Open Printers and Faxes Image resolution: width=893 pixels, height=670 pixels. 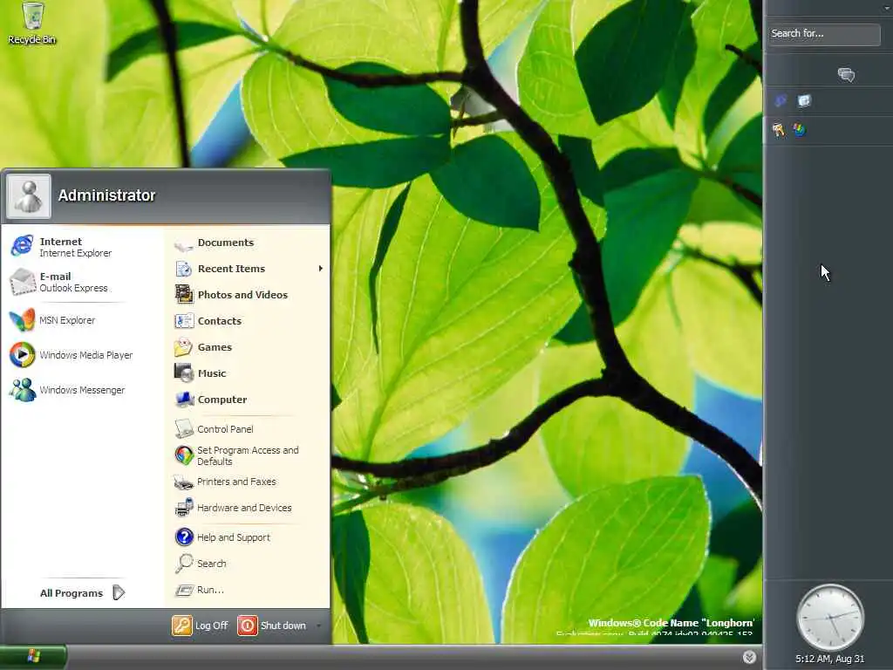pos(226,482)
